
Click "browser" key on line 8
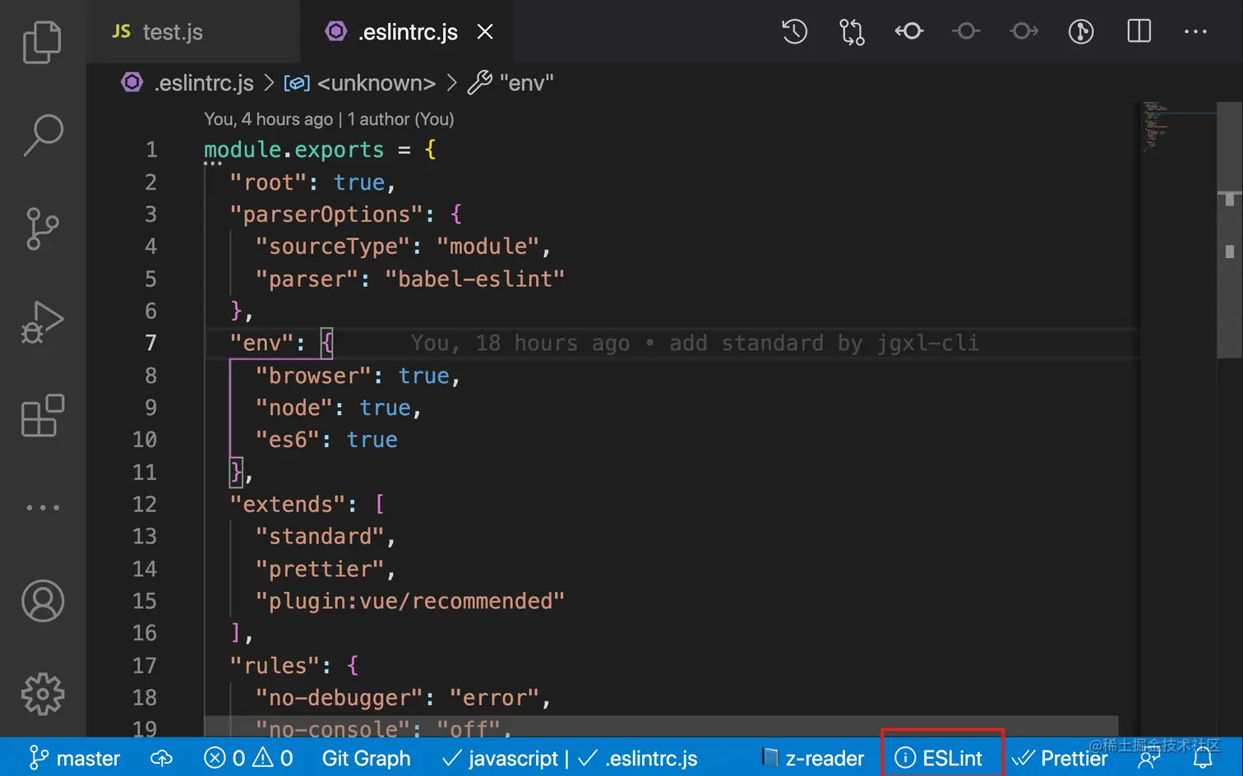point(313,376)
